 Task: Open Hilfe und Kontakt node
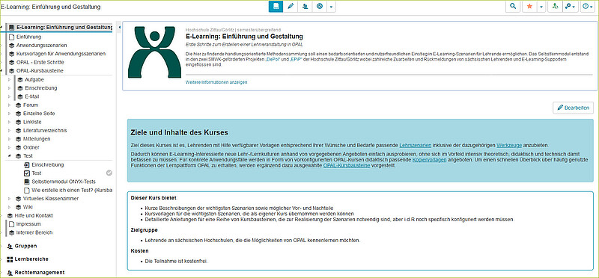click(34, 215)
